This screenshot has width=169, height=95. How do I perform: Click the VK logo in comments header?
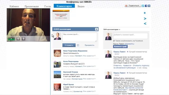click(96, 29)
